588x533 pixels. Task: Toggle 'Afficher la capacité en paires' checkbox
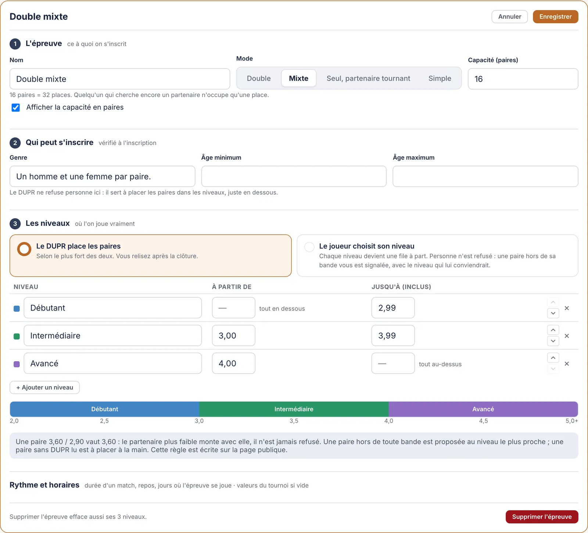(x=15, y=107)
